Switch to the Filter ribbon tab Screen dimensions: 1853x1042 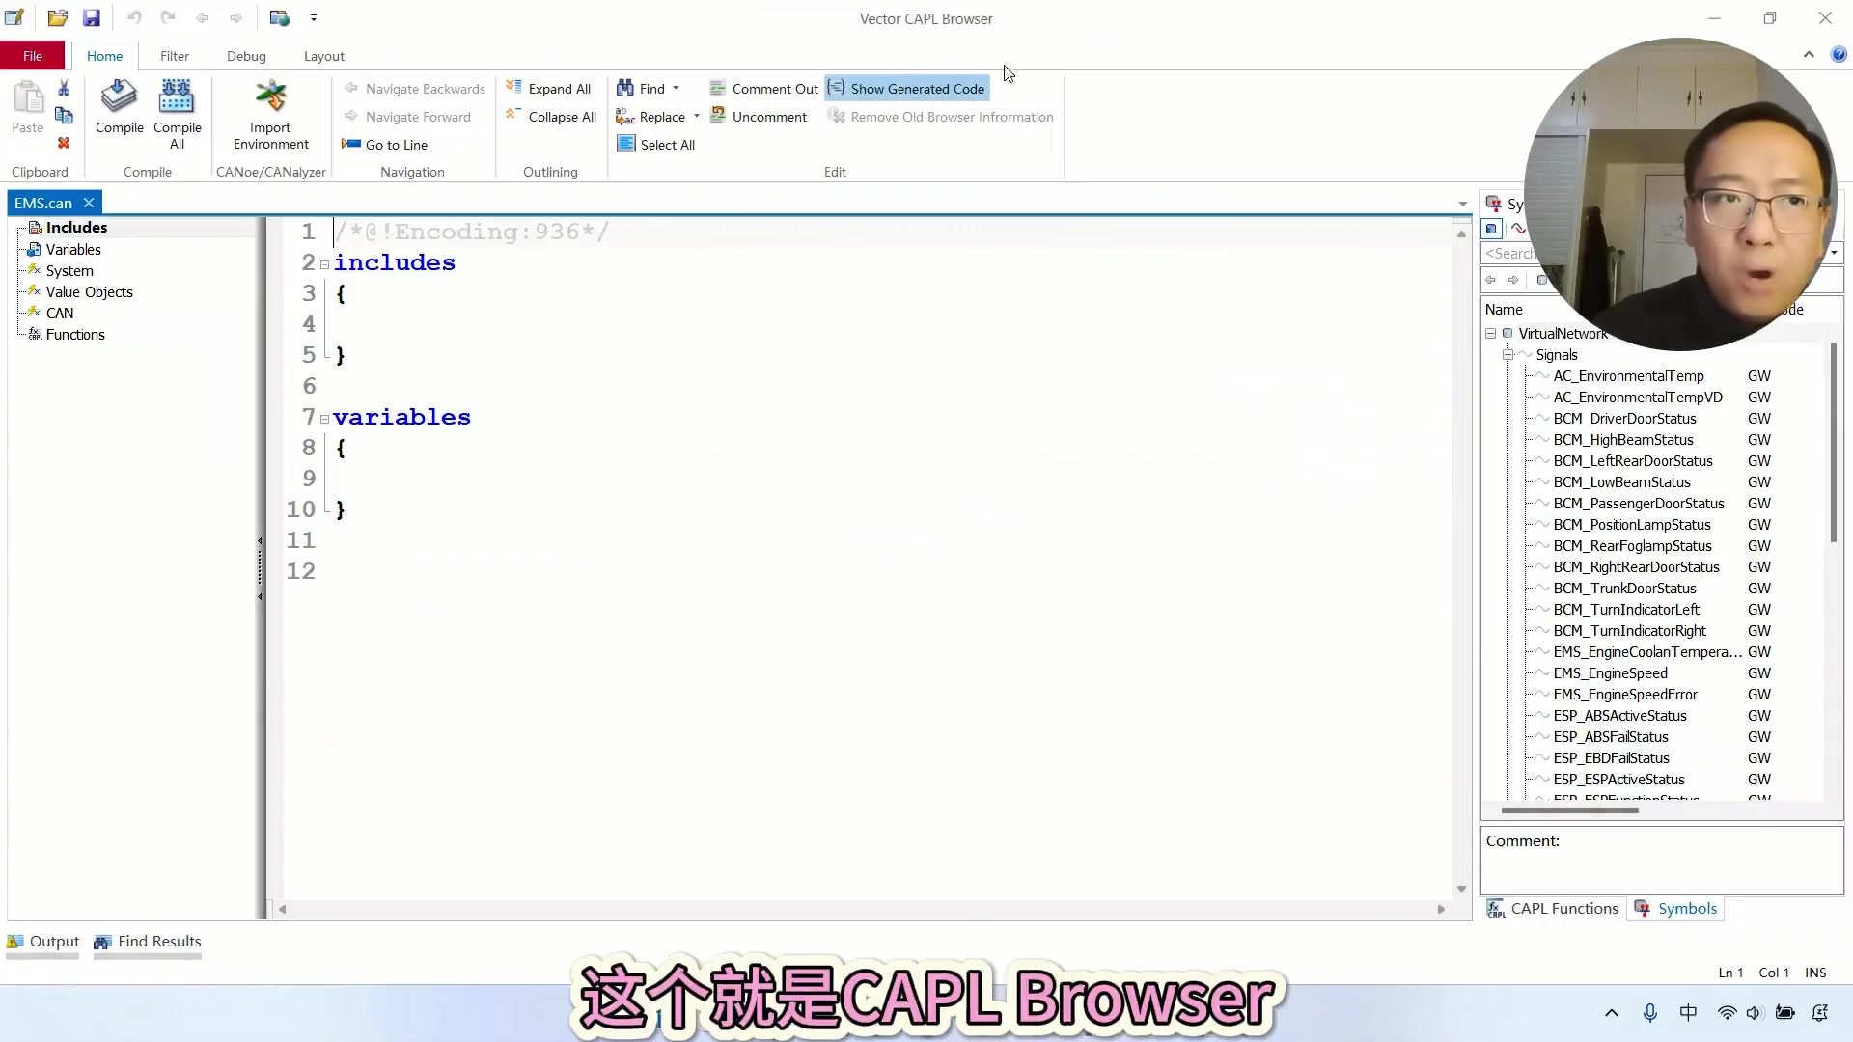(x=175, y=56)
